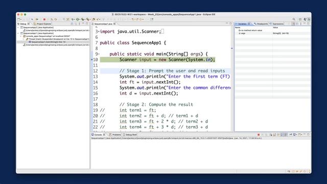This screenshot has height=184, width=327.
Task: Click the Pin Console icon
Action: click(291, 134)
